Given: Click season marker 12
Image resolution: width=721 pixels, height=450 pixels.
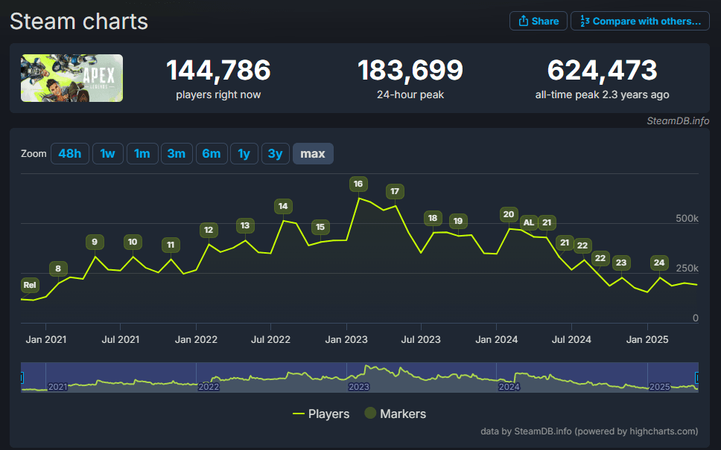Looking at the screenshot, I should [x=209, y=230].
